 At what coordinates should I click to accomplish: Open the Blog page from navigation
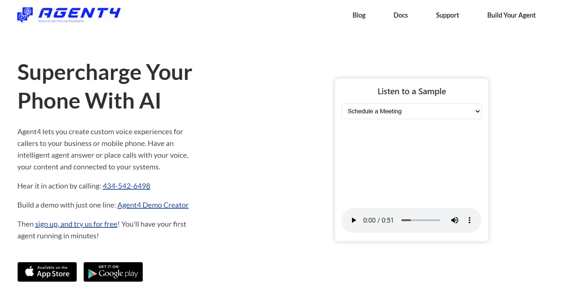click(x=359, y=15)
